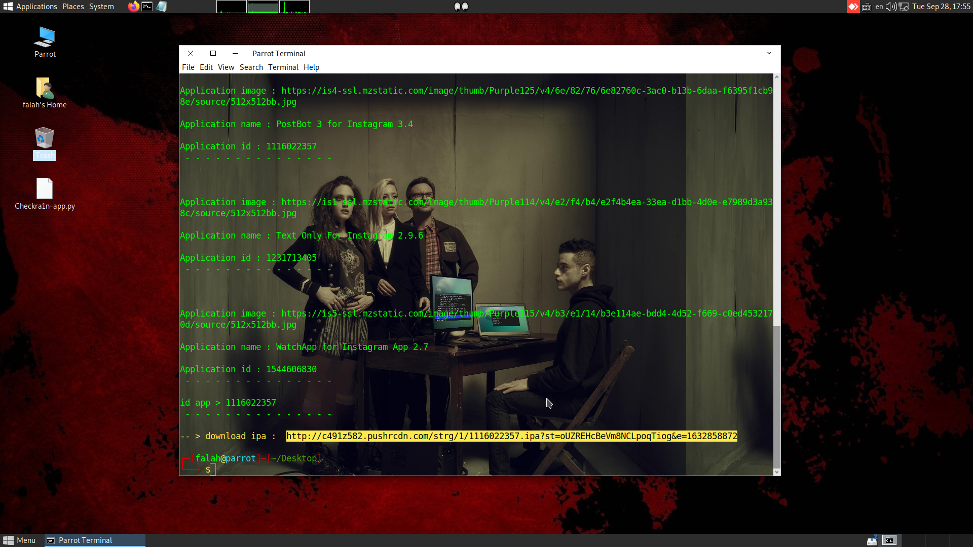Open the onscreen keyboard tray icon
973x547 pixels.
[867, 7]
